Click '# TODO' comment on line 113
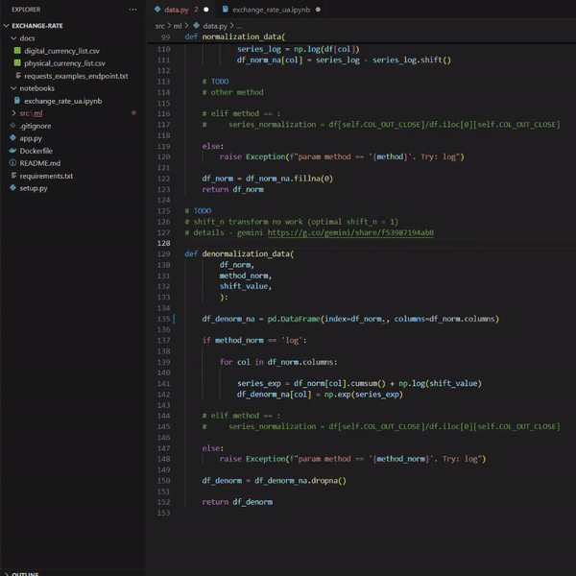 215,82
